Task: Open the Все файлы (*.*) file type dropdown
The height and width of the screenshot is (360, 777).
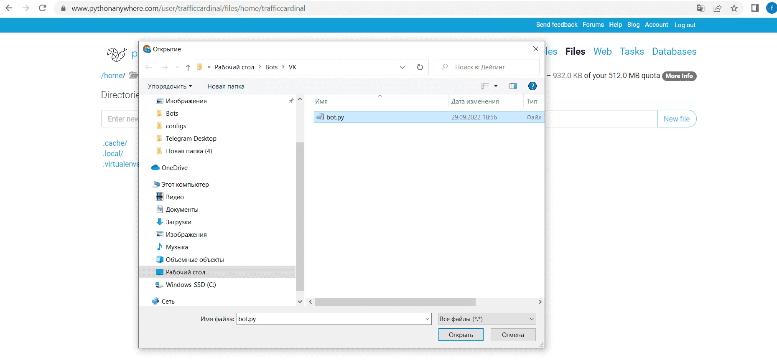Action: (487, 319)
